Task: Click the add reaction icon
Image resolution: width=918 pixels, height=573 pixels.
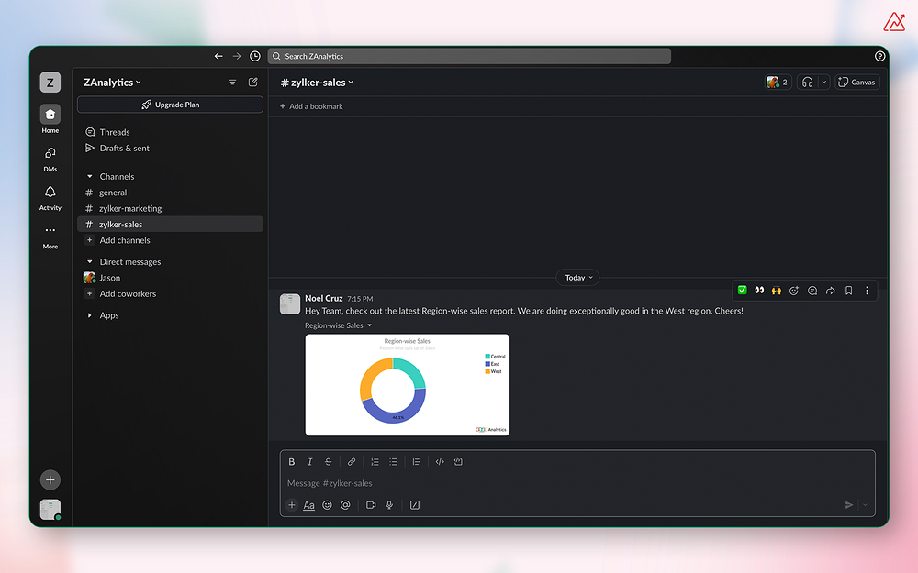Action: [794, 291]
